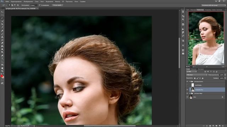Screen dimensions: 227x127
Task: Open the layer blend mode dropdown
Action: [x=197, y=75]
